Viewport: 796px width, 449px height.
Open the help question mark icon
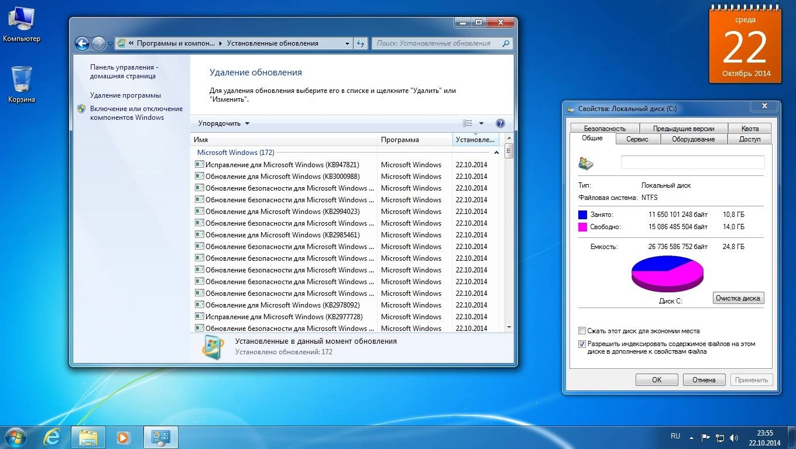500,123
